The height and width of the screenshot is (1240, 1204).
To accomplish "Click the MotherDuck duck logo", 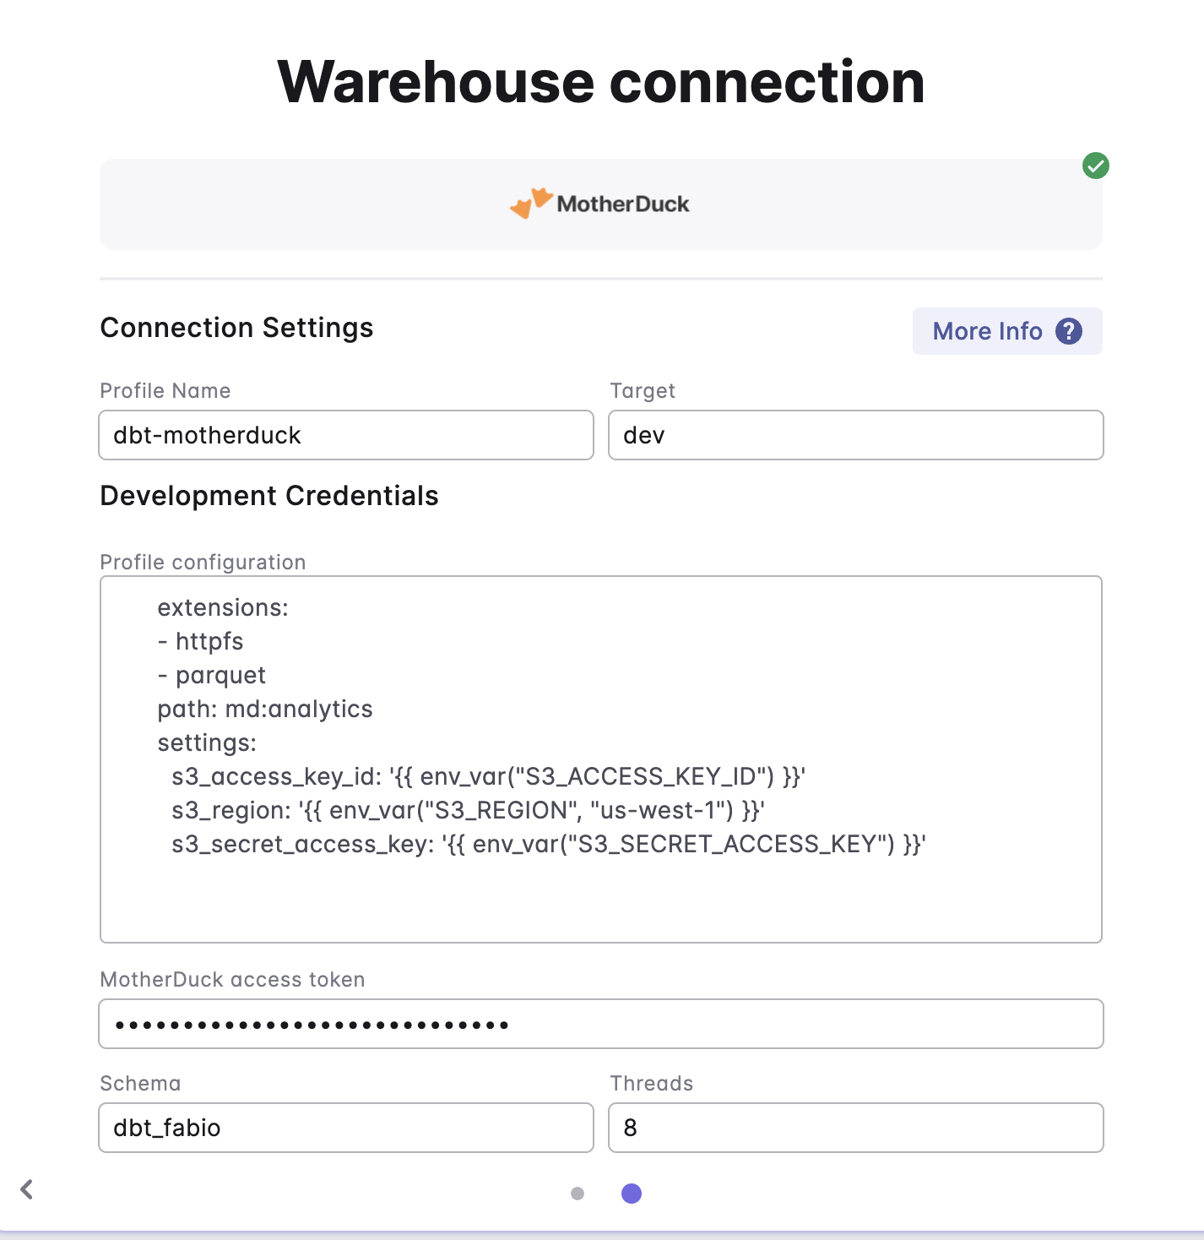I will pos(531,203).
